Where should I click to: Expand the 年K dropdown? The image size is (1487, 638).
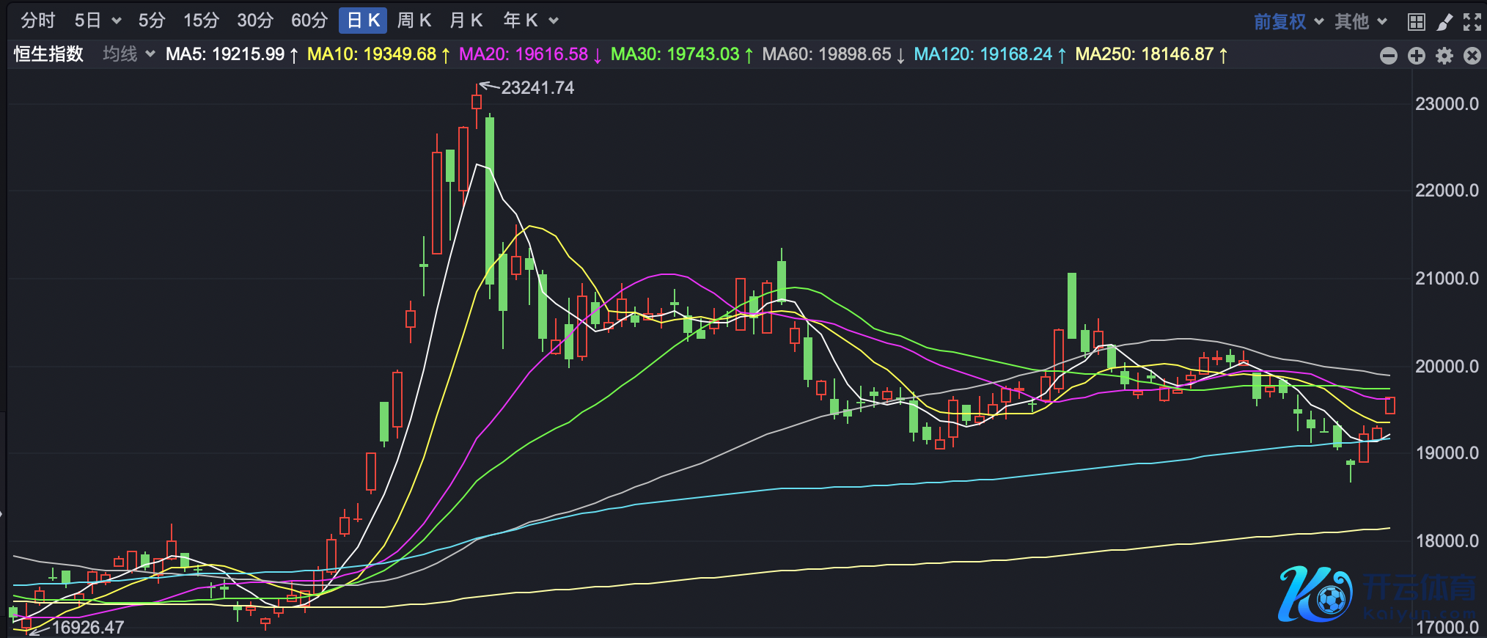554,21
